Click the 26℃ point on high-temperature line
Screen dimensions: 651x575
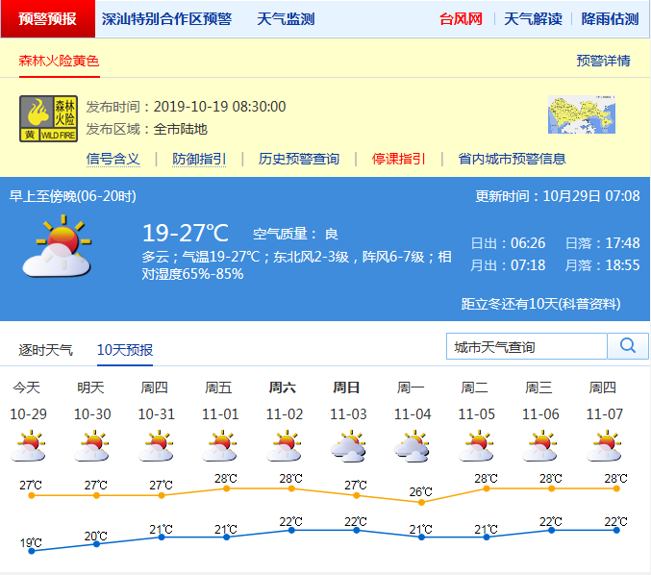tap(421, 501)
